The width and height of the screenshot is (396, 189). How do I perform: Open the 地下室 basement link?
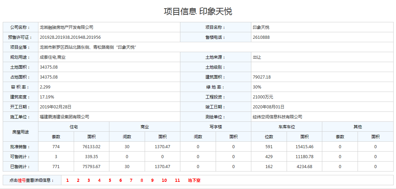[194, 180]
